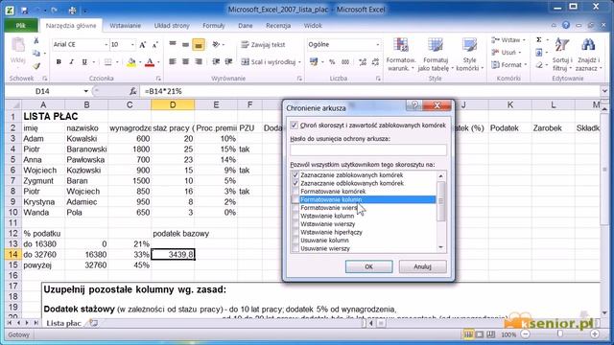The image size is (614, 345).
Task: Check Wstawianie kolumn option
Action: tap(295, 216)
